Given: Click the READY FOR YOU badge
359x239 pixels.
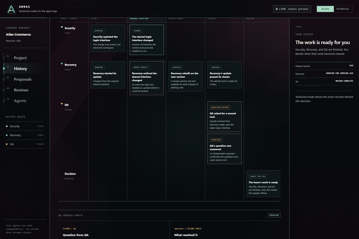Looking at the screenshot, I should [x=258, y=176].
